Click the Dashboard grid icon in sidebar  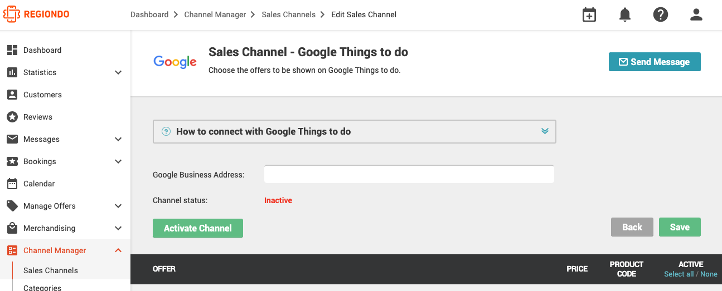12,50
